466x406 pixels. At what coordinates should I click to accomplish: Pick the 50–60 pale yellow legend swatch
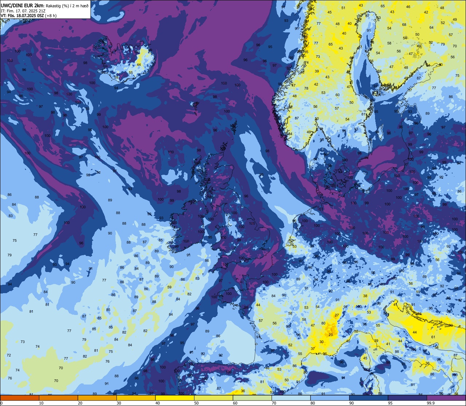[x=213, y=398]
